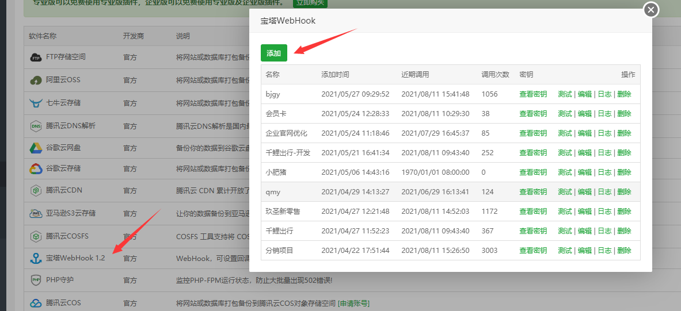The height and width of the screenshot is (311, 681).
Task: Delete the 千鲤出行-开发 webhook
Action: coord(624,153)
